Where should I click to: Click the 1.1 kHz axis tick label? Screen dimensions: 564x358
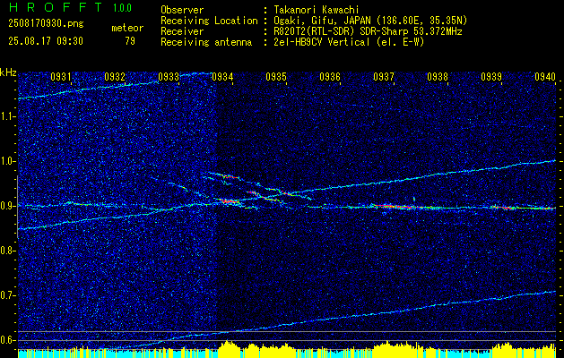click(x=8, y=116)
